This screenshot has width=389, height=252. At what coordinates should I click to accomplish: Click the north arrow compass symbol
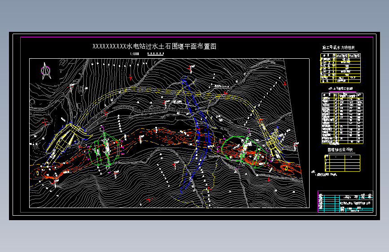pyautogui.click(x=46, y=71)
